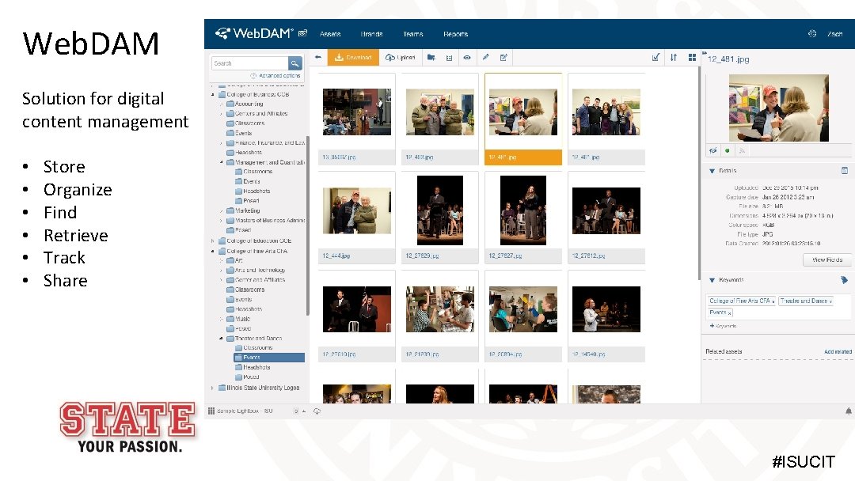The height and width of the screenshot is (481, 855).
Task: Collapse the College of Business COB folder
Action: point(213,95)
